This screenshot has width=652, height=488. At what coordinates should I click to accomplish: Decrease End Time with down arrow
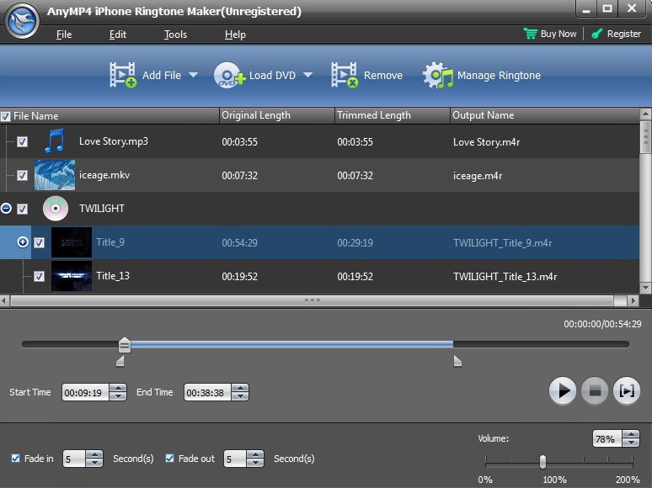tap(240, 396)
